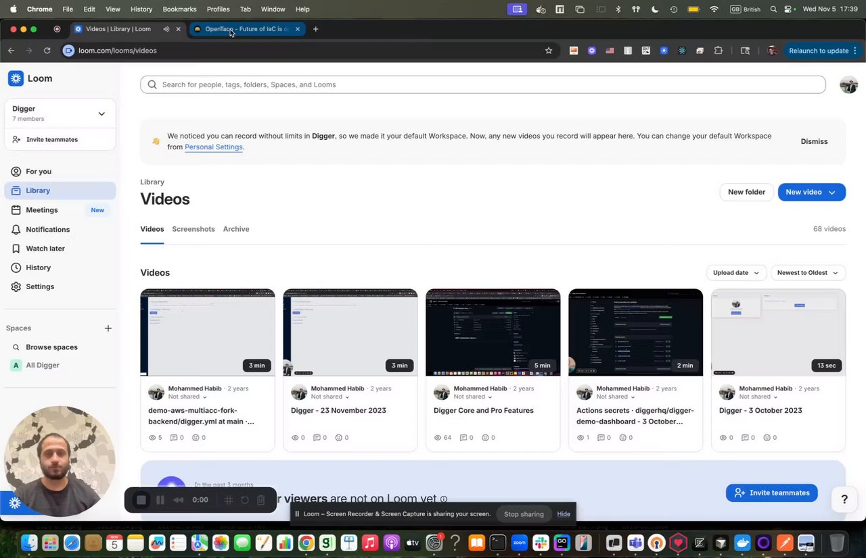This screenshot has height=558, width=866.
Task: Click reactions icon on Actions secrets video
Action: 623,438
